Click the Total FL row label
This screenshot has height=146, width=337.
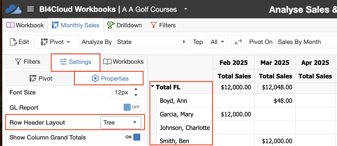click(x=168, y=87)
